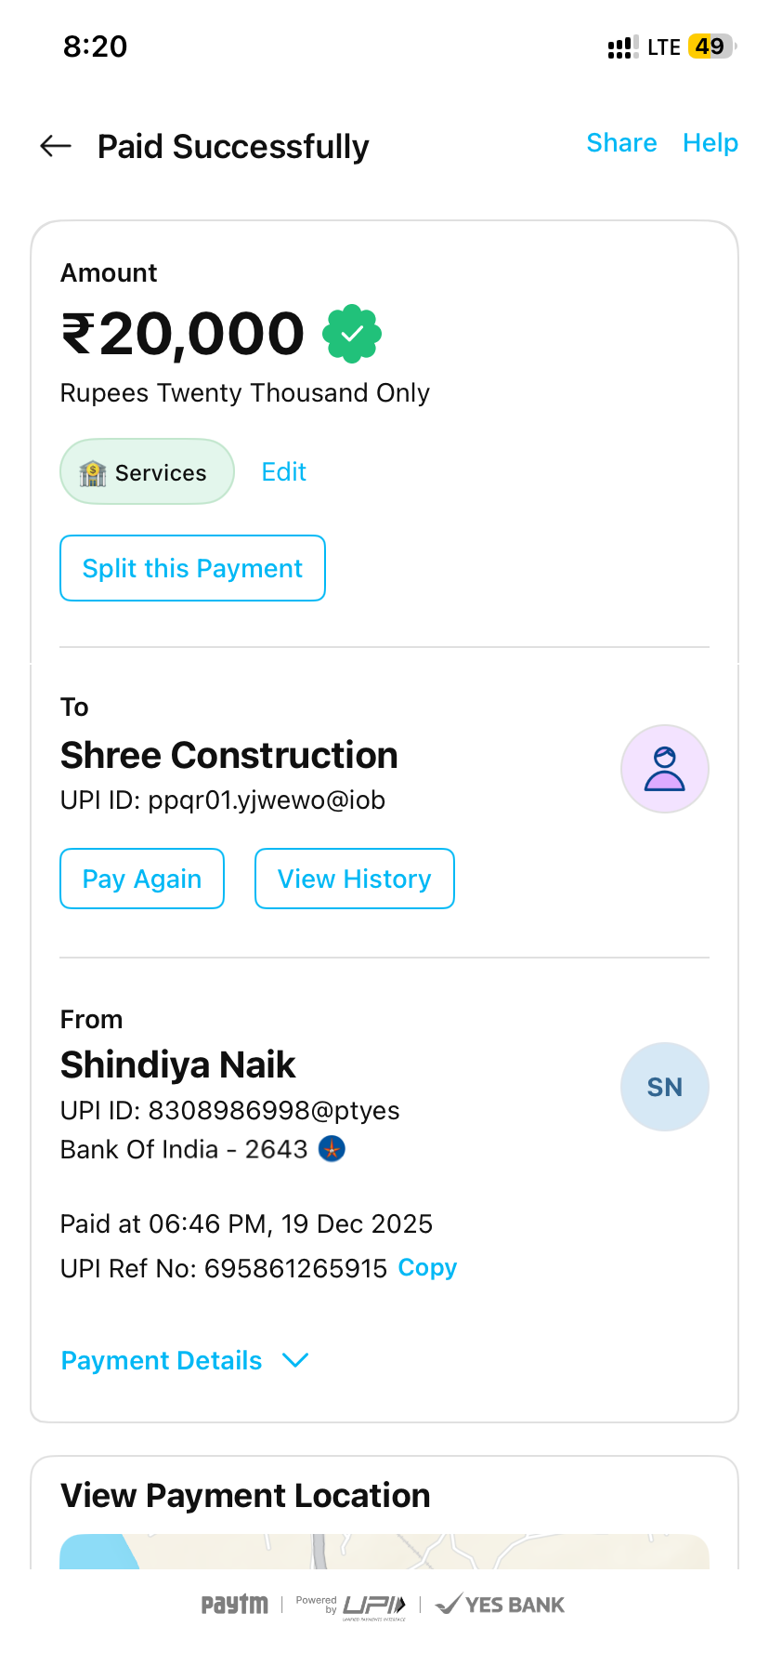Tap the Bank of India logo icon

332,1149
